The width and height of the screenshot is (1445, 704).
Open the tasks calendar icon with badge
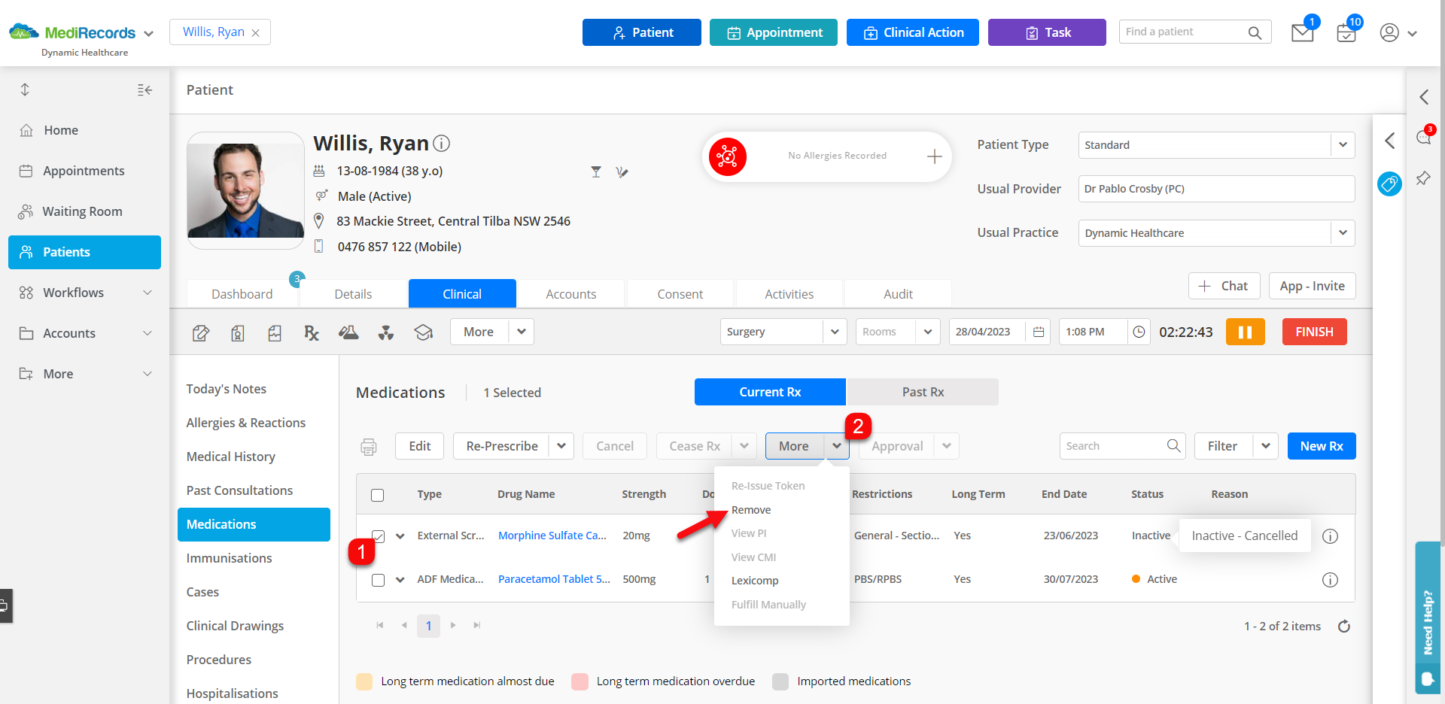1346,33
